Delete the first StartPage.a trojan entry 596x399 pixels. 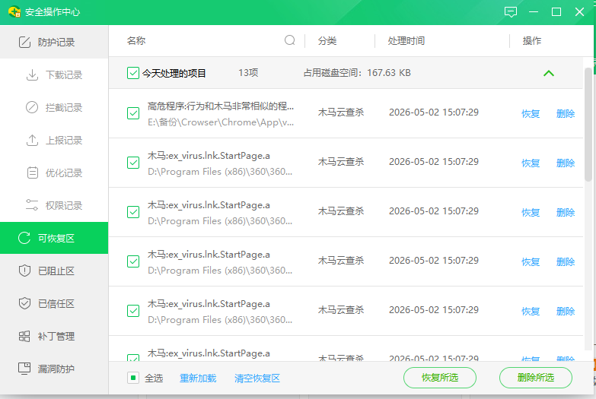[x=566, y=163]
